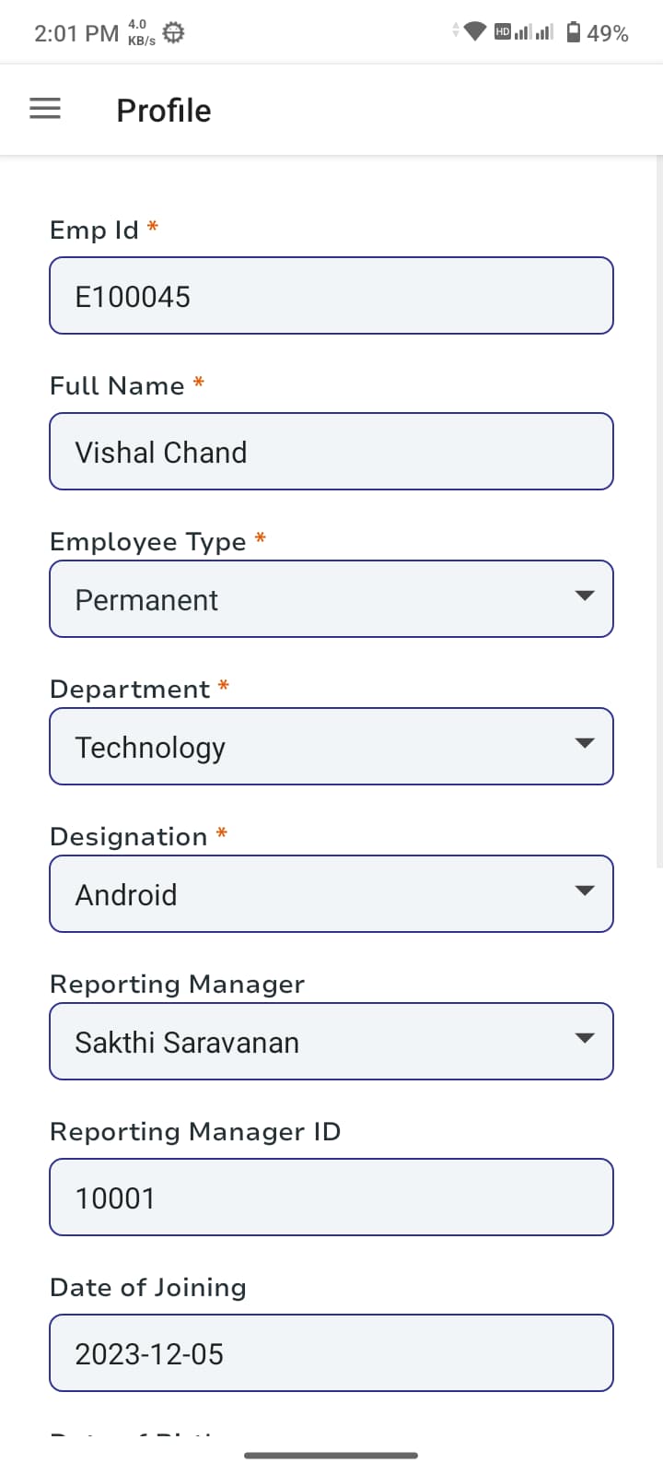Click the Date of Joining field
Image resolution: width=663 pixels, height=1475 pixels.
click(x=331, y=1353)
